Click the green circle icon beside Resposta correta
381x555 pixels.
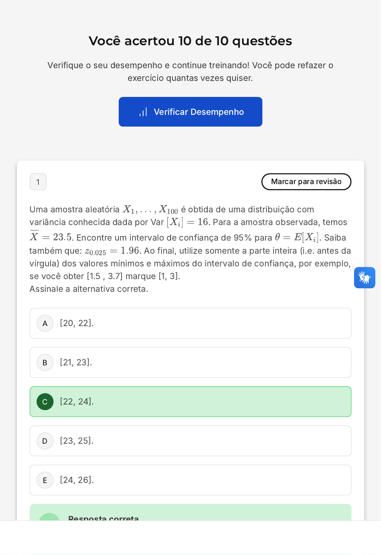coord(49,517)
